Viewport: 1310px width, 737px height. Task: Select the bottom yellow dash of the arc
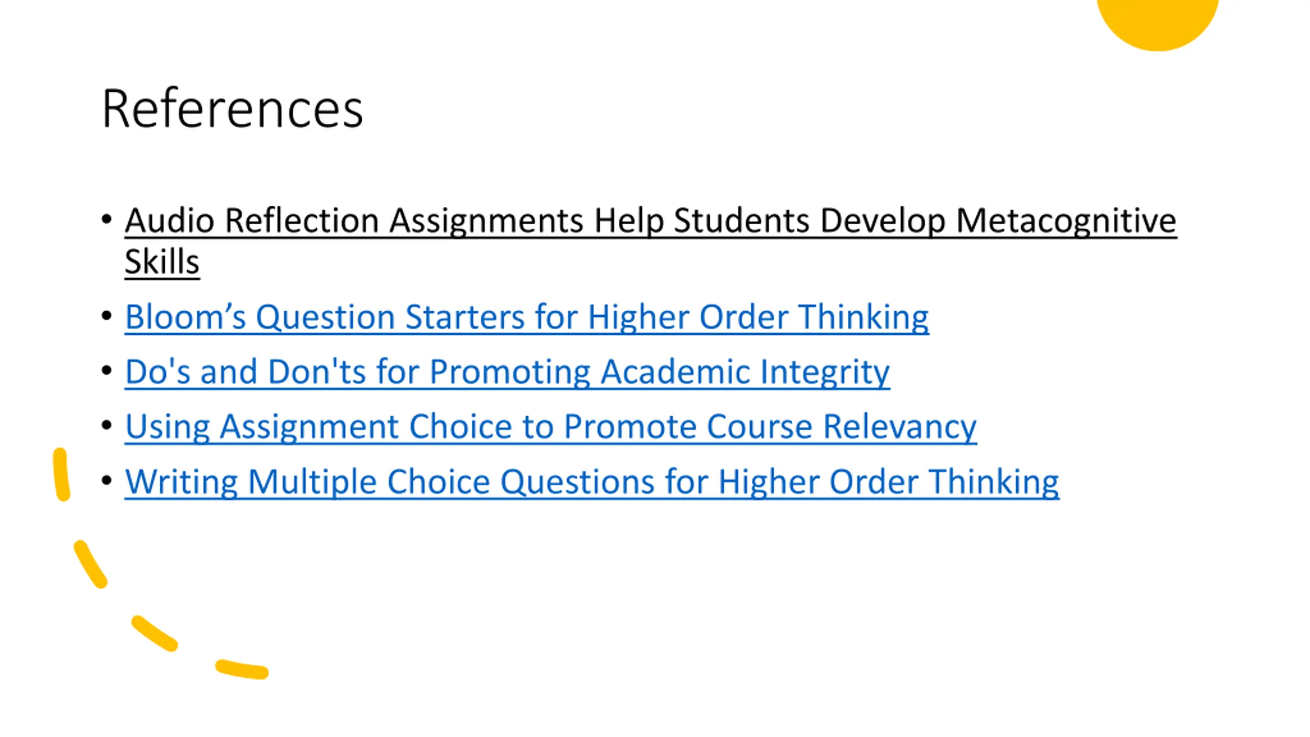(242, 669)
